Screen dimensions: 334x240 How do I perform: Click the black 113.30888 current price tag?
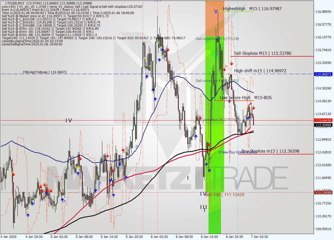[x=324, y=125]
